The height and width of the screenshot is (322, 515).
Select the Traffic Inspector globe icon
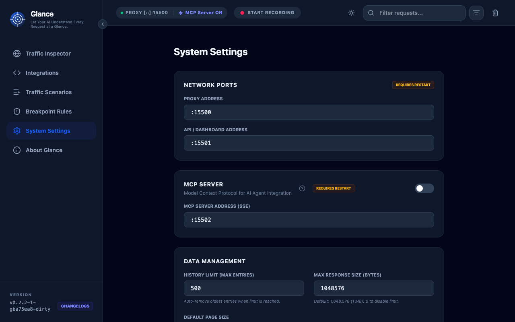(16, 53)
